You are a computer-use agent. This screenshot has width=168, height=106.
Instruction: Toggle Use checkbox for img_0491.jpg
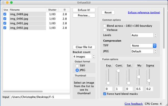point(5,23)
